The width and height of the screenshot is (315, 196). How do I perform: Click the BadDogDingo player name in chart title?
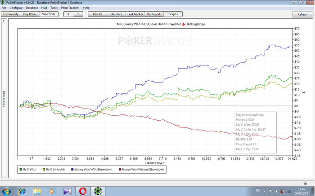pyautogui.click(x=195, y=24)
